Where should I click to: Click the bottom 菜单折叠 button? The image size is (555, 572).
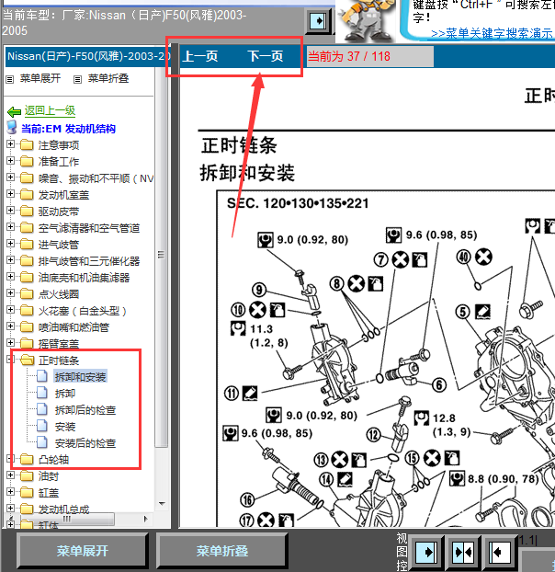click(222, 551)
